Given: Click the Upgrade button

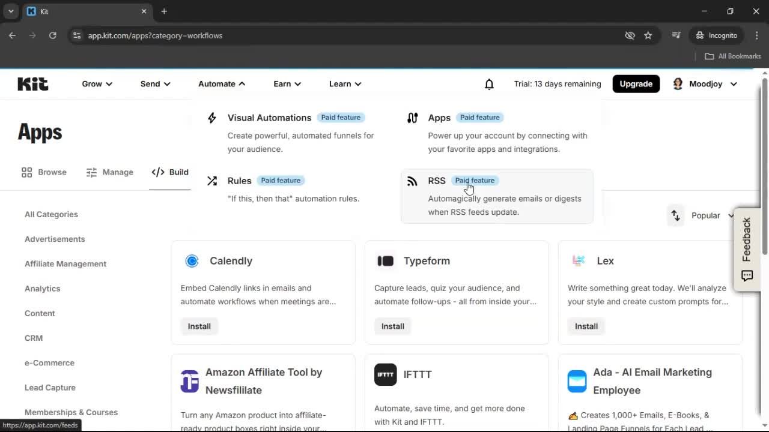Looking at the screenshot, I should [x=636, y=84].
